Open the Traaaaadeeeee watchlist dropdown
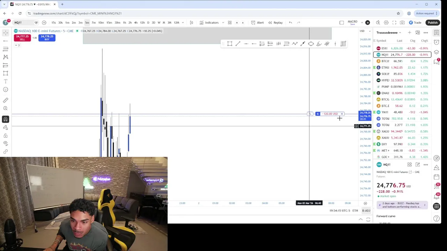This screenshot has width=447, height=251. click(389, 33)
